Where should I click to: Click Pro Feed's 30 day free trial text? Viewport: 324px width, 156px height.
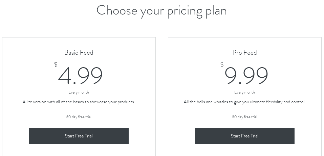(x=245, y=117)
